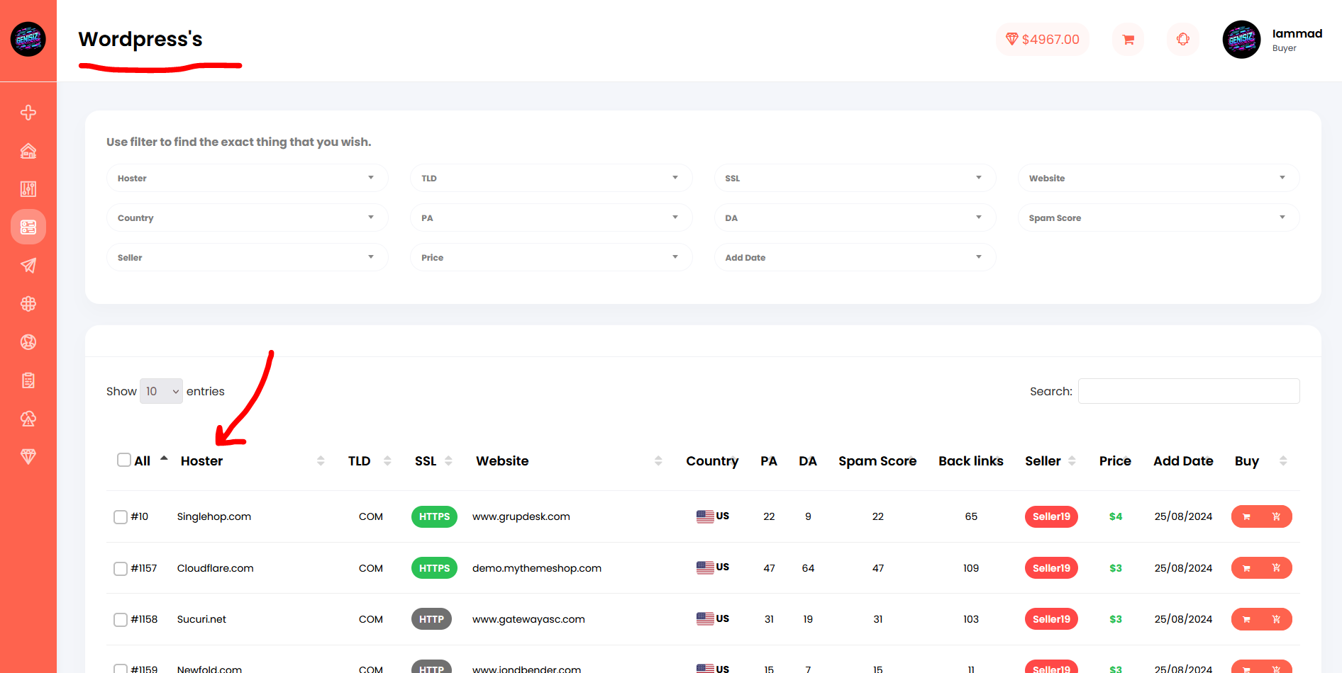Open the diamond sidebar icon
Image resolution: width=1342 pixels, height=673 pixels.
pos(28,457)
